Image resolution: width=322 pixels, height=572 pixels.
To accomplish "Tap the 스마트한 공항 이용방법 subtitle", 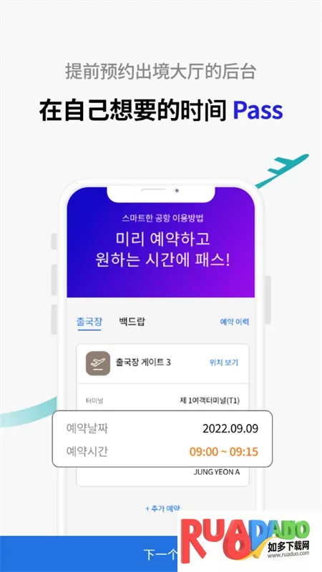I will (163, 219).
